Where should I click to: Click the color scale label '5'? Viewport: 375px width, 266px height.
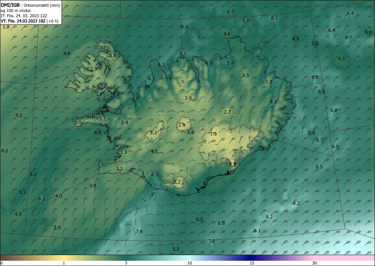[126, 263]
